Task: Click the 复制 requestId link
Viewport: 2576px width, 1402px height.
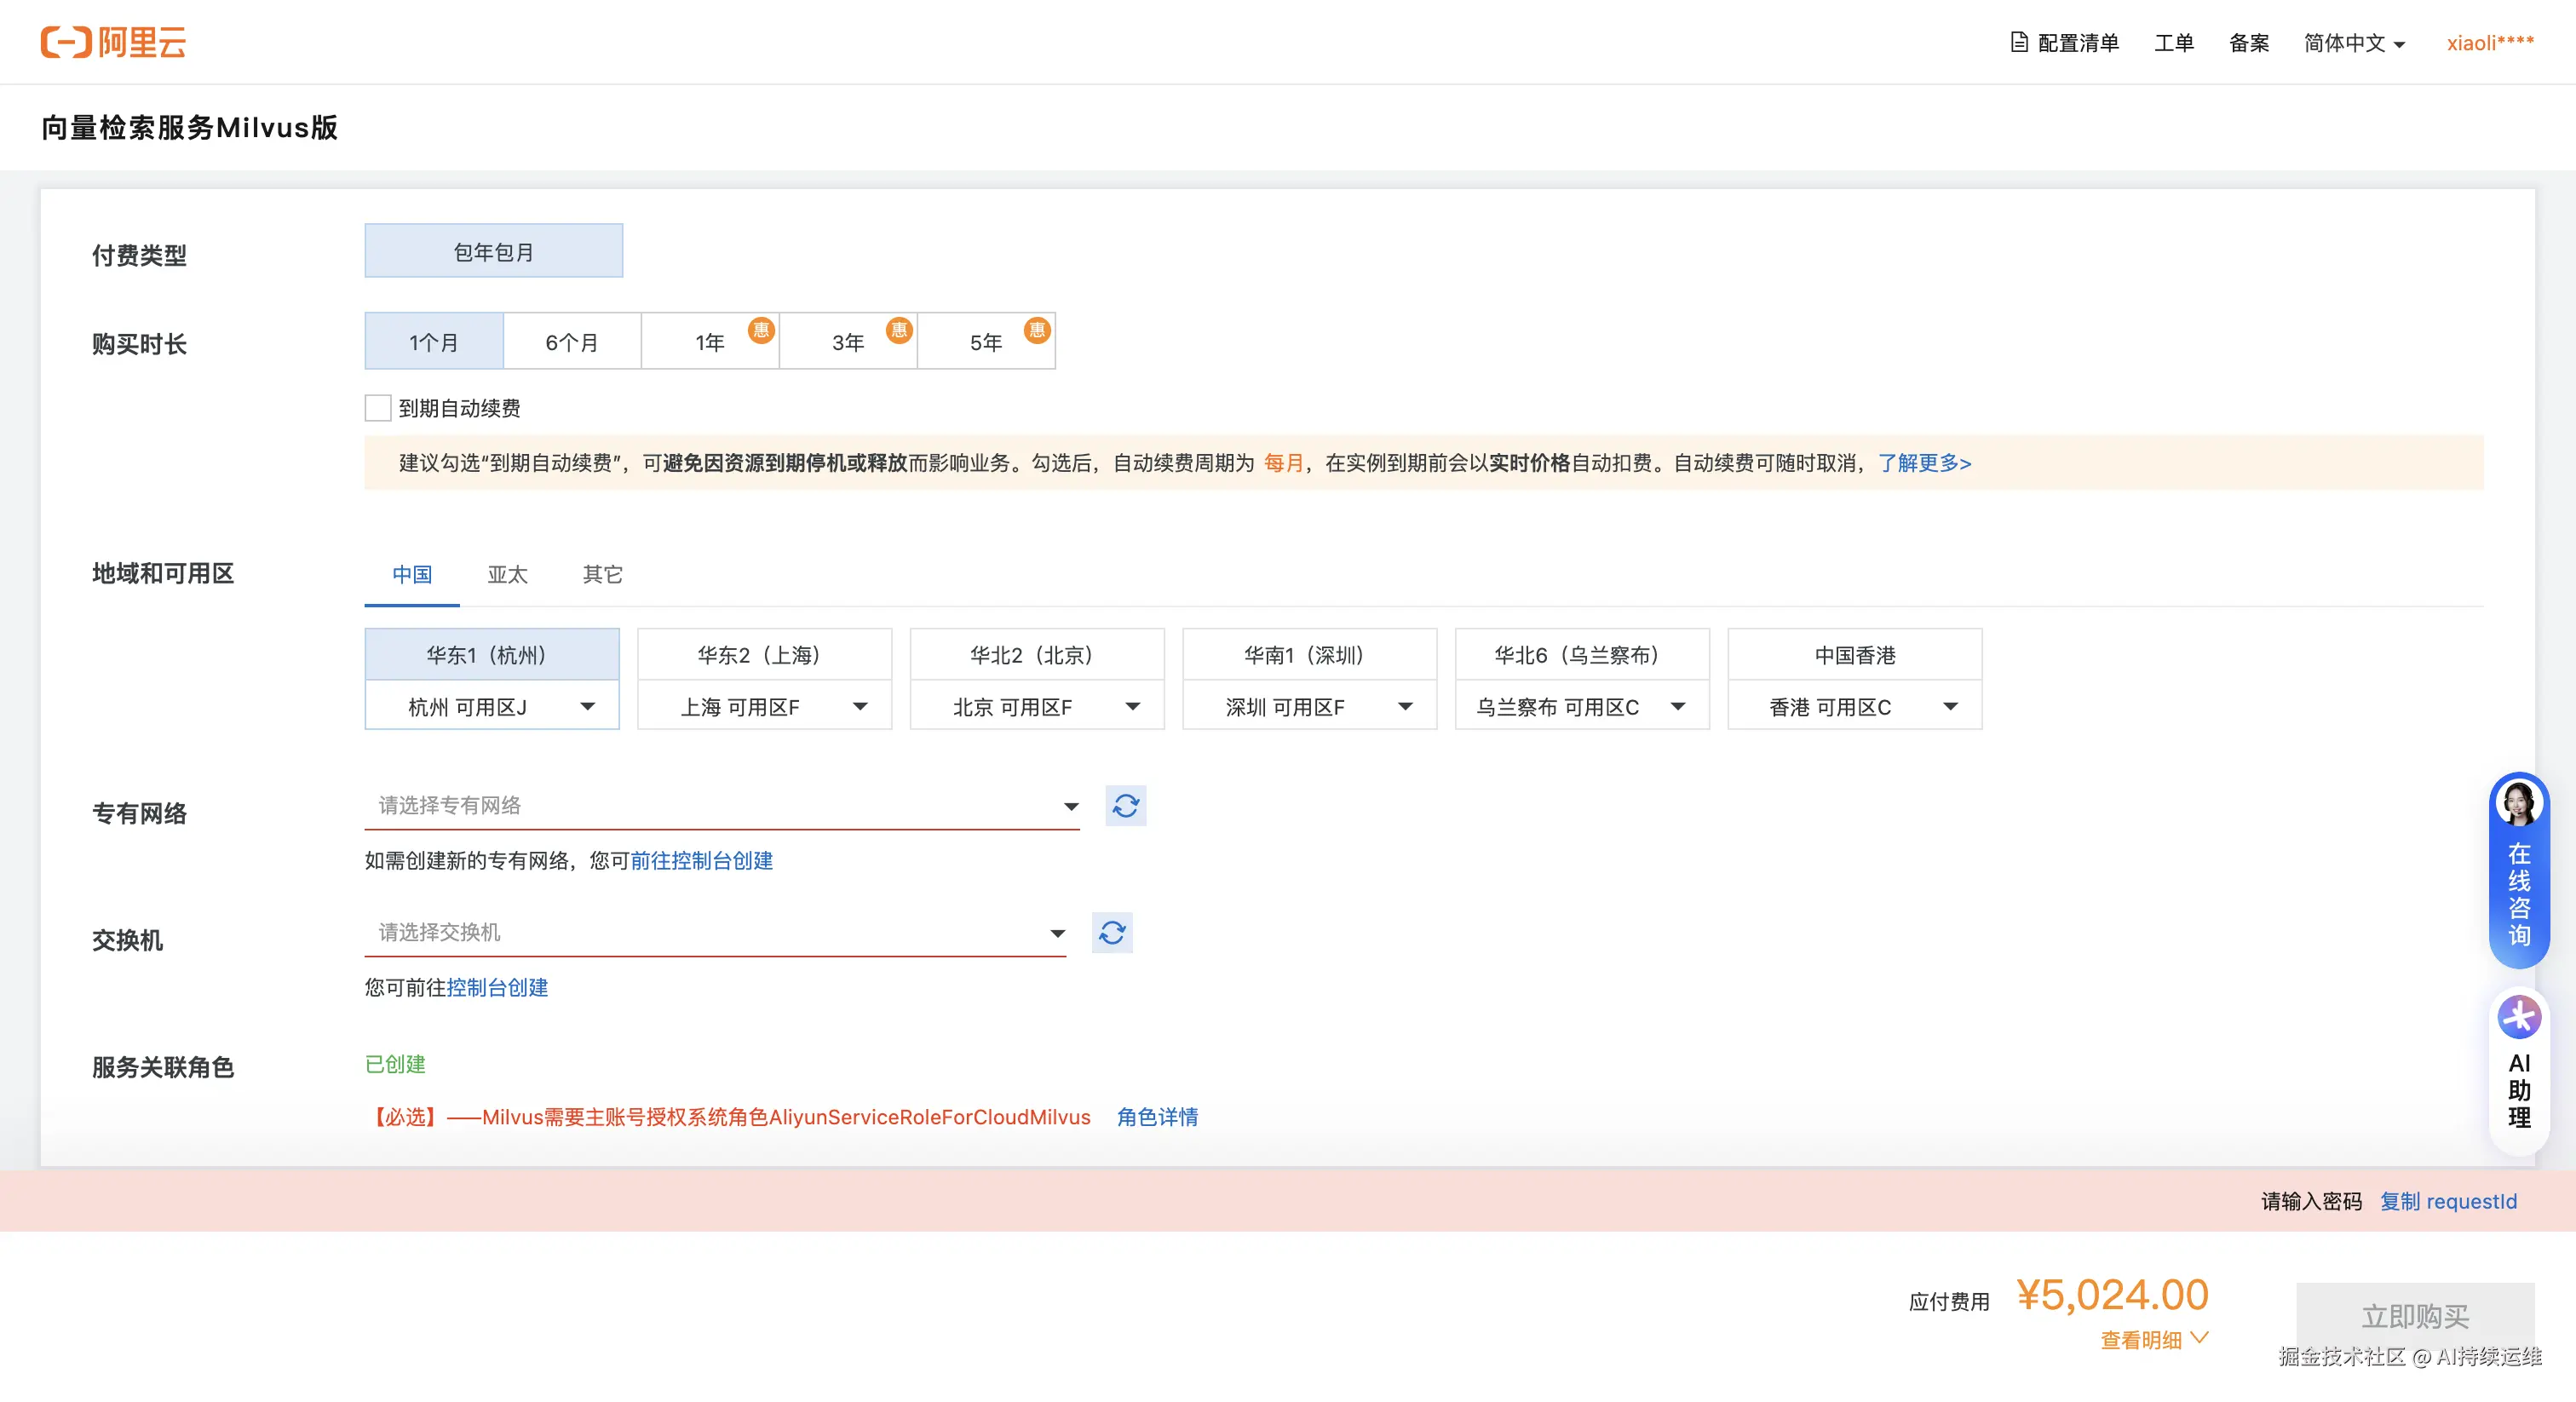Action: click(2448, 1201)
